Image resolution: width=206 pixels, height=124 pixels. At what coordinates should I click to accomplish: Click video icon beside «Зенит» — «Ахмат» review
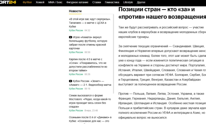[x=71, y=81]
